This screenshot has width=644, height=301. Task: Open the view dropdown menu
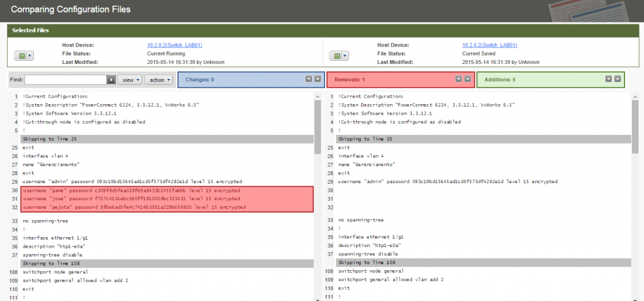(x=131, y=80)
